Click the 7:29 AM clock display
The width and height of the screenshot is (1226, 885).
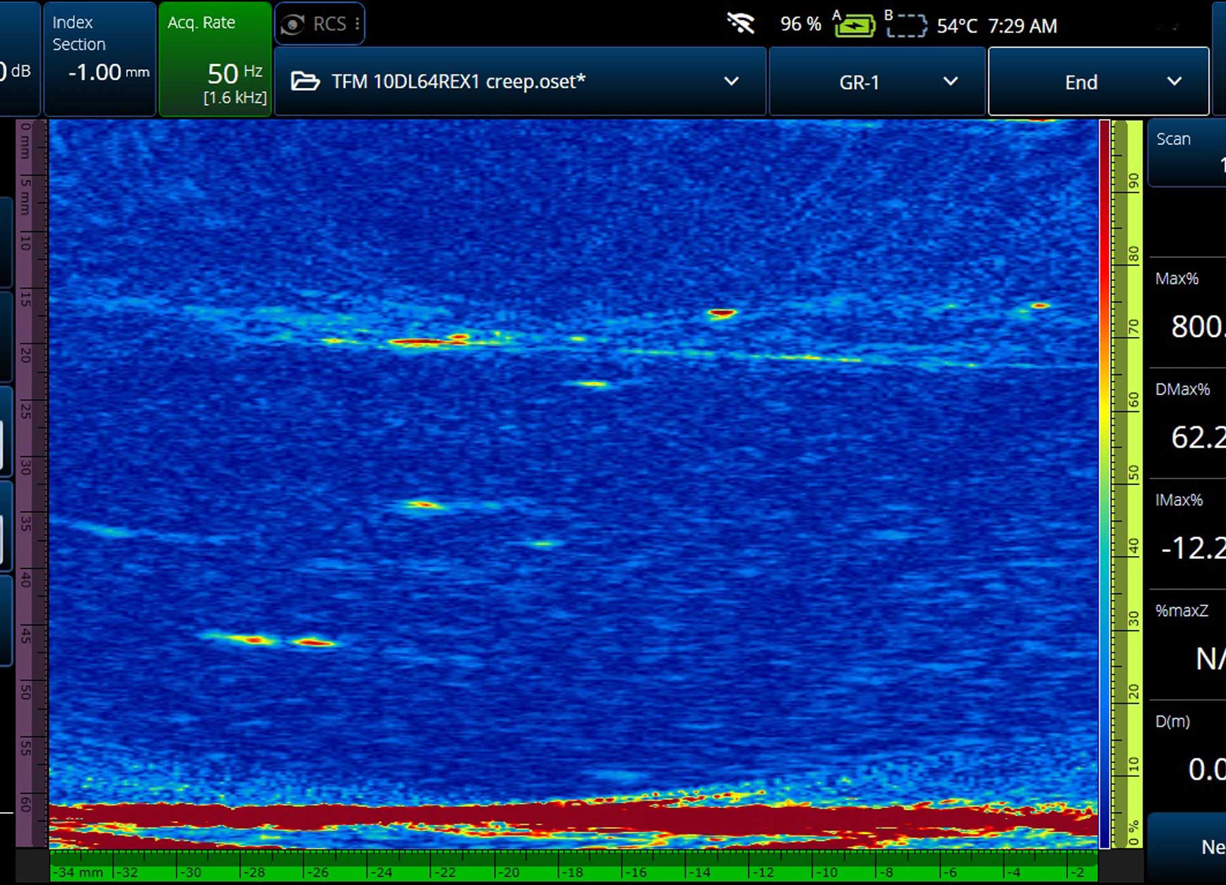(1022, 26)
